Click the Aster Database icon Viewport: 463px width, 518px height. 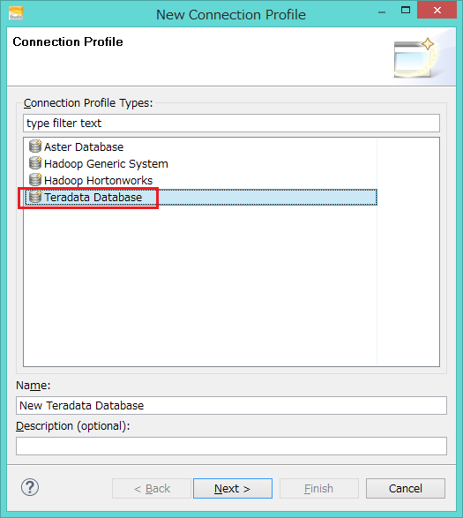35,146
